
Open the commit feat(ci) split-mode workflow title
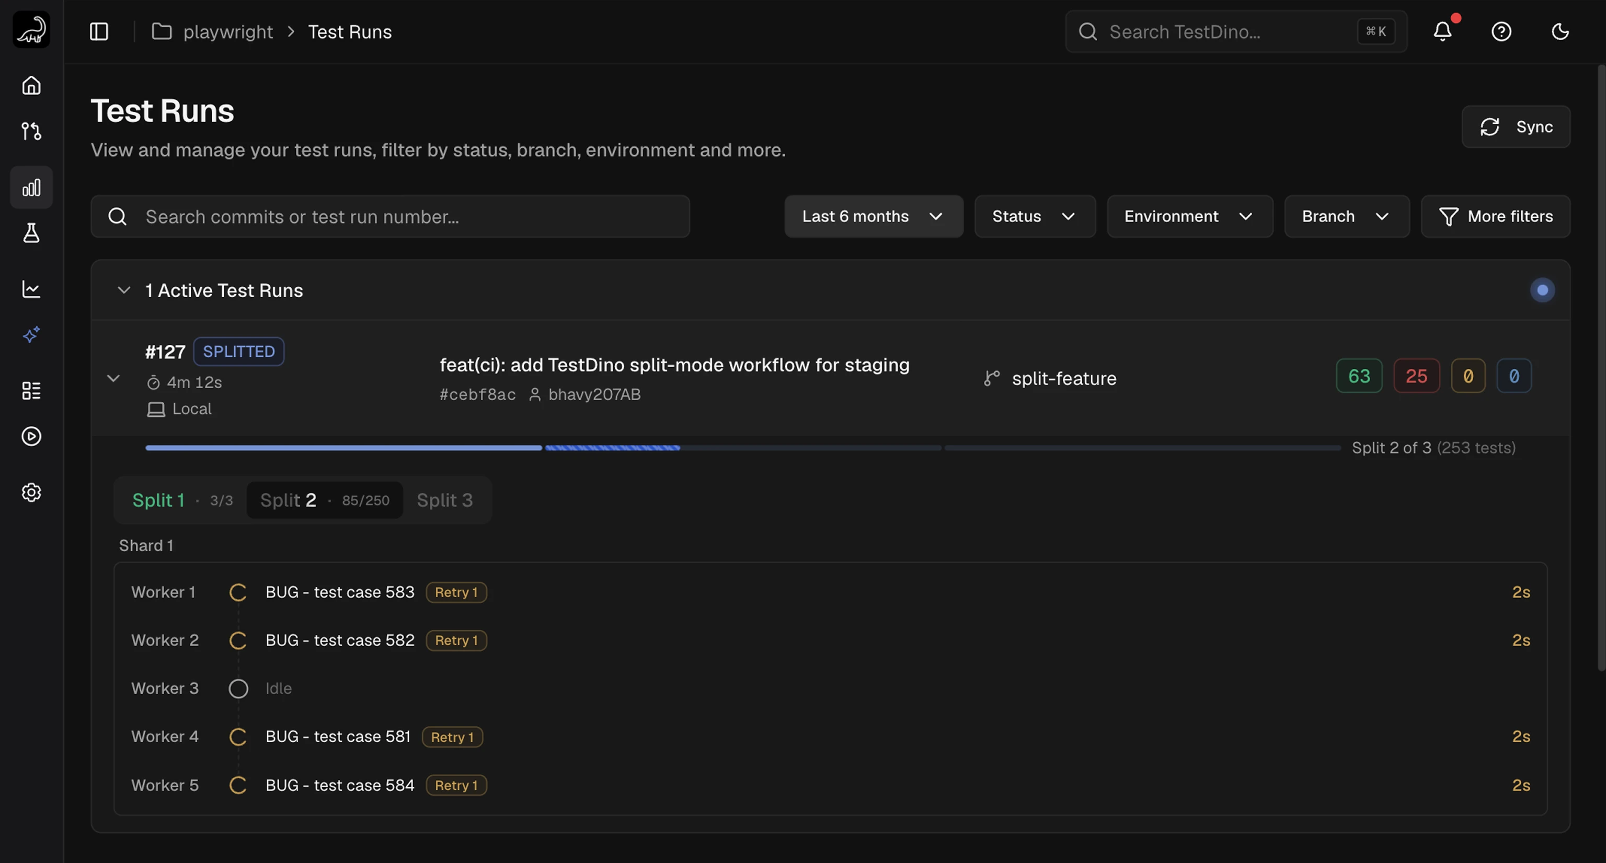pyautogui.click(x=674, y=365)
